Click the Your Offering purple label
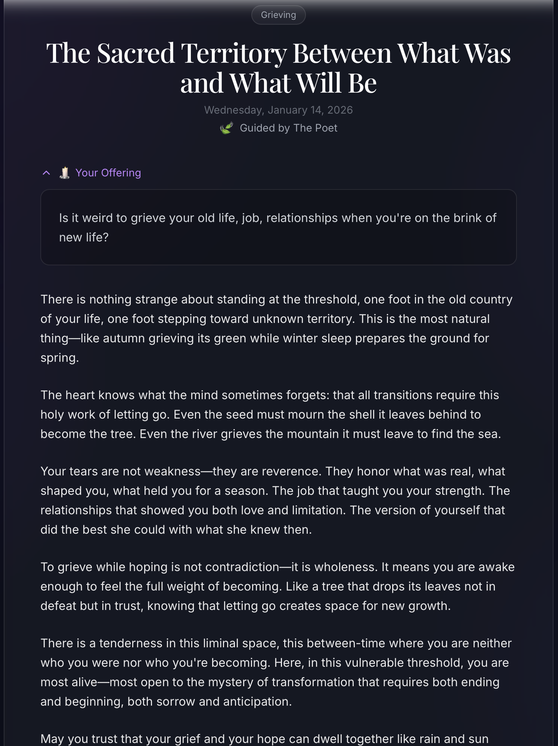The width and height of the screenshot is (558, 746). pyautogui.click(x=108, y=173)
